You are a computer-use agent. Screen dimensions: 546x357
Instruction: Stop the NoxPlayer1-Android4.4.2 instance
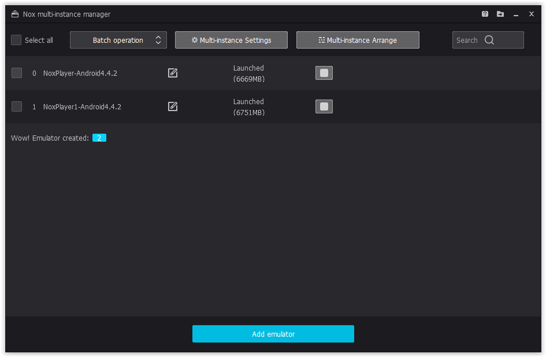(324, 106)
